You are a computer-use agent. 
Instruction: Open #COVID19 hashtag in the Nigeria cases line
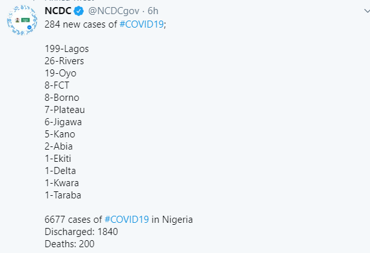pyautogui.click(x=127, y=220)
